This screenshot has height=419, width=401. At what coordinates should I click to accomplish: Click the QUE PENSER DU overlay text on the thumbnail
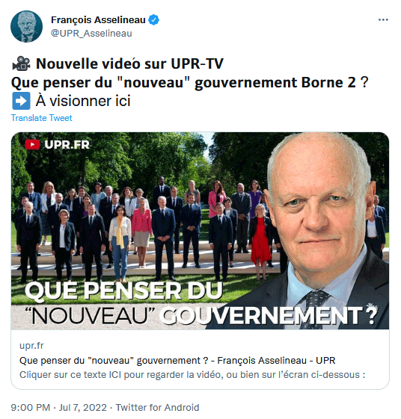(x=123, y=291)
